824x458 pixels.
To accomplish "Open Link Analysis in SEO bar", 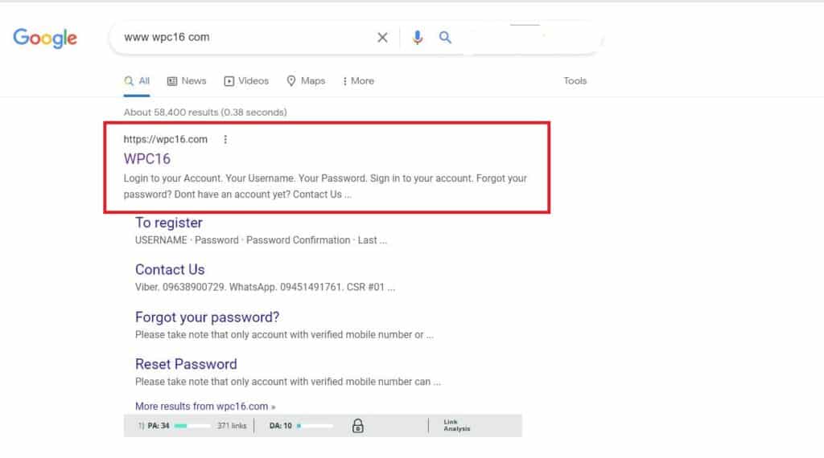I will tap(457, 426).
